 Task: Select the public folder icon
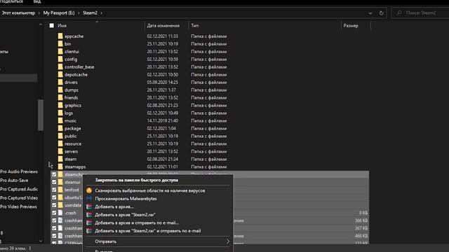60,136
